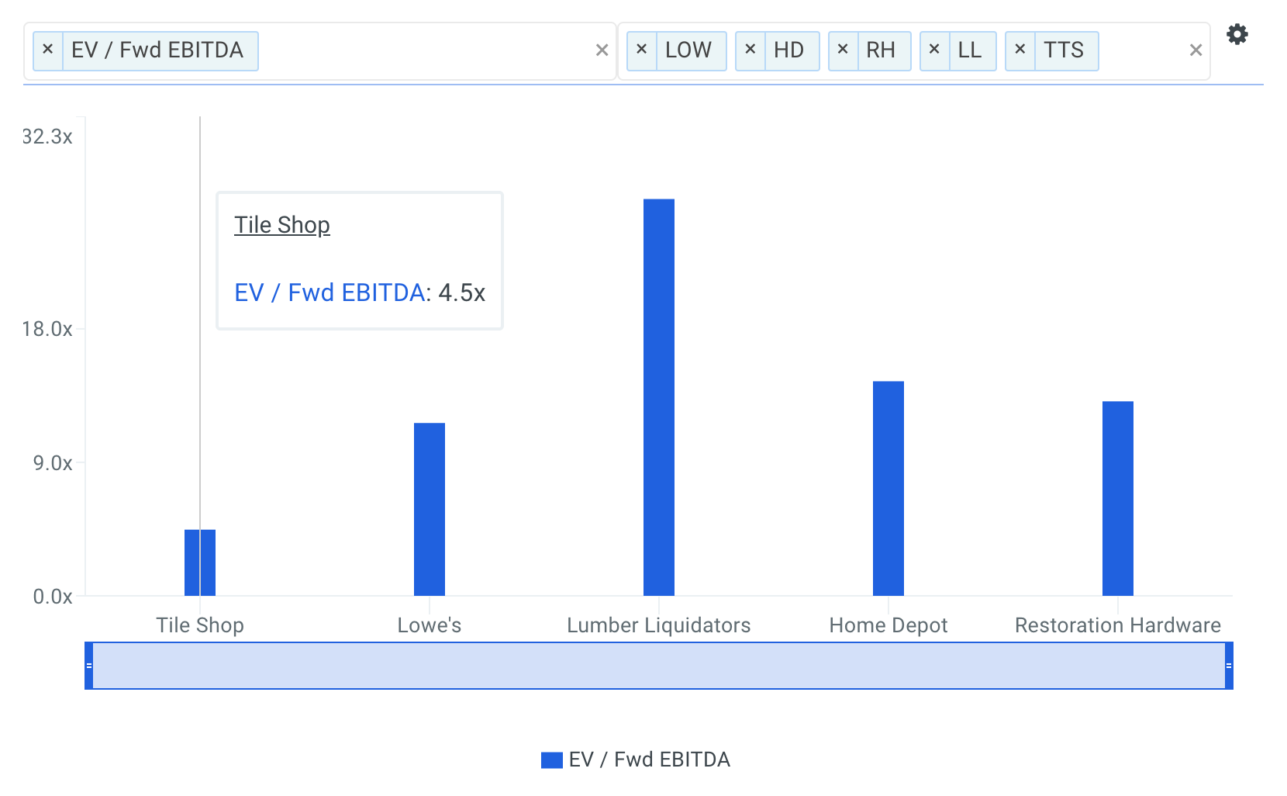The height and width of the screenshot is (796, 1287).
Task: Click the Home Depot bar
Action: coord(888,489)
